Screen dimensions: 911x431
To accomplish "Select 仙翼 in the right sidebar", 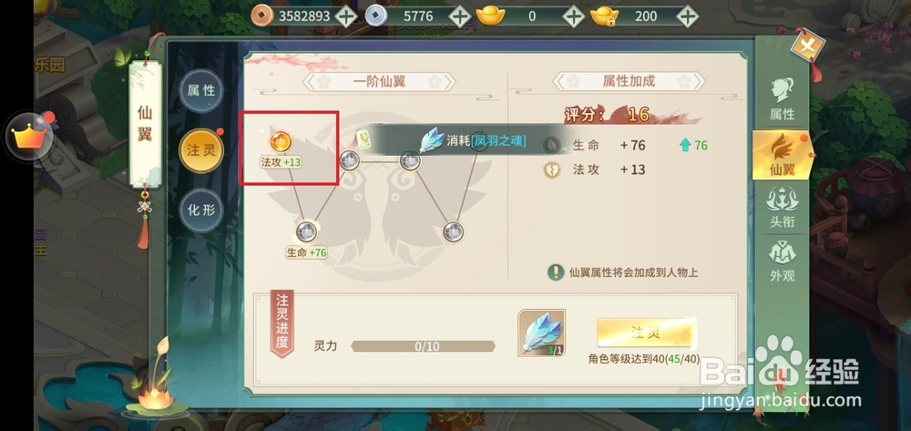I will 782,155.
